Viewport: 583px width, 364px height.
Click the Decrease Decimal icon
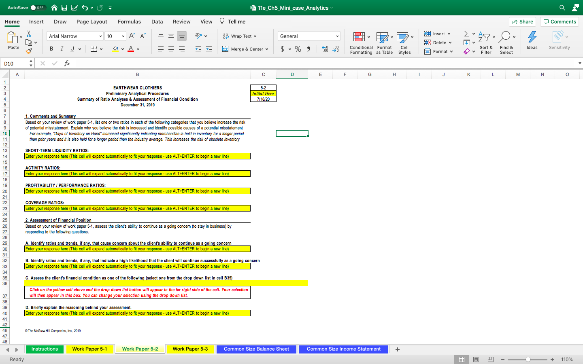click(336, 49)
